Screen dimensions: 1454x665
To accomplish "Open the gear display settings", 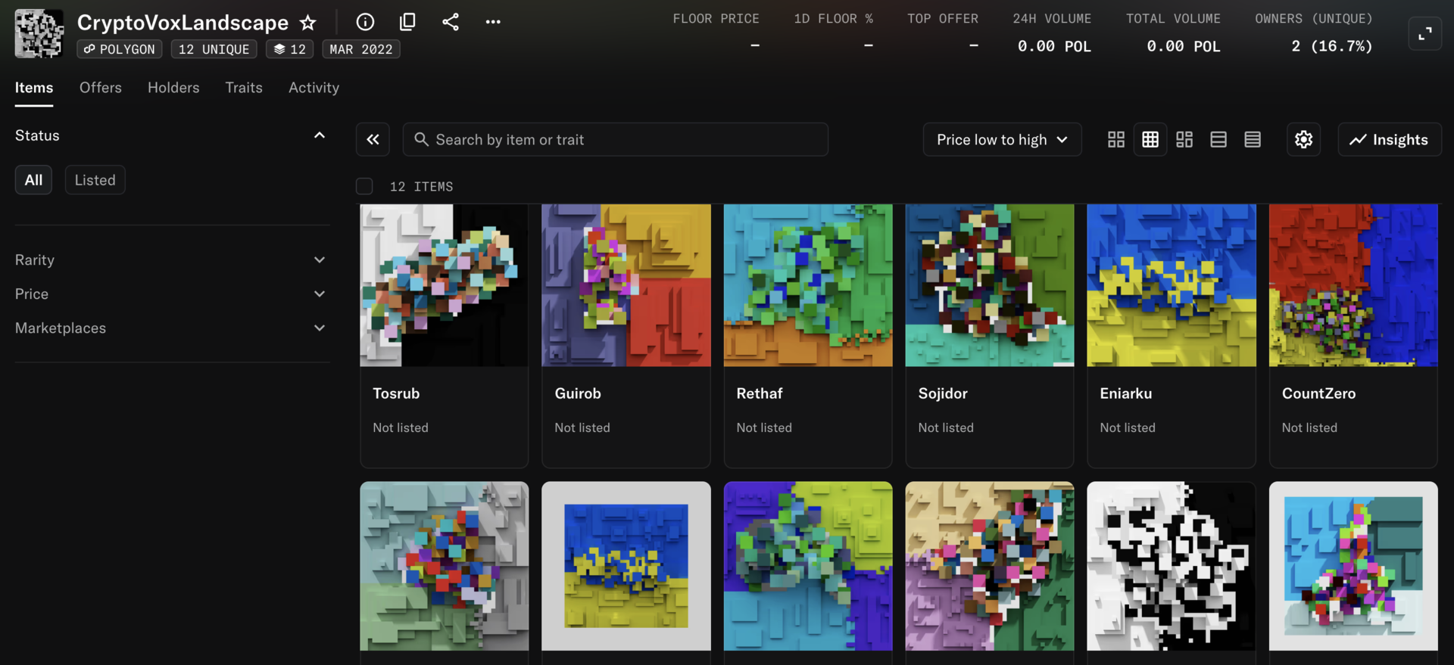I will 1303,139.
